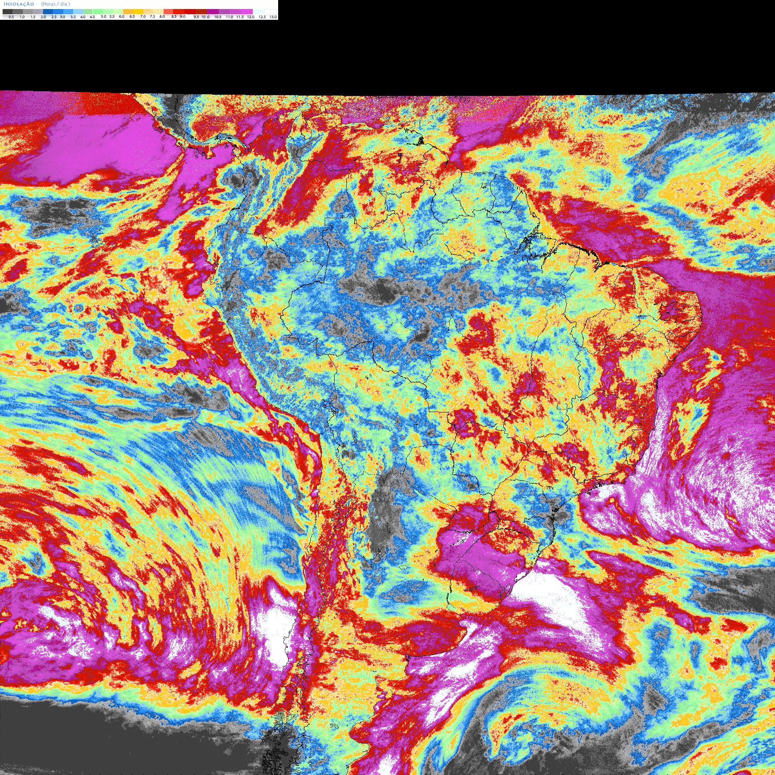The width and height of the screenshot is (775, 775).
Task: Click the 12.0 legend value
Action: 251,17
